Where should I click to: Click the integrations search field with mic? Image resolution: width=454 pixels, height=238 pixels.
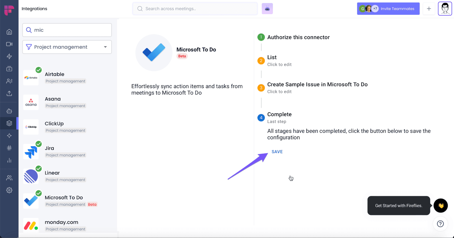pos(67,30)
